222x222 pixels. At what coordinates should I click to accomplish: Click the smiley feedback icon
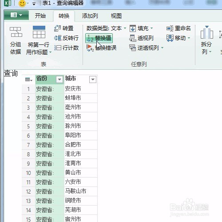[22, 3]
